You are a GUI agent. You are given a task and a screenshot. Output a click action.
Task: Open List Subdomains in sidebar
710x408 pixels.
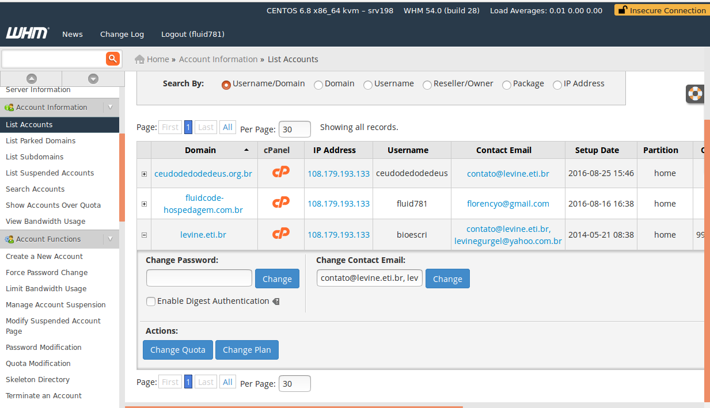point(35,157)
